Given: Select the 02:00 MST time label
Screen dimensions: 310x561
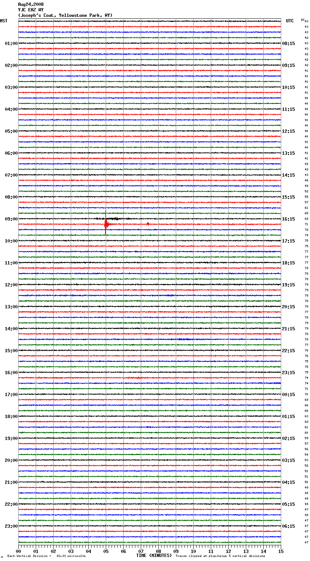Looking at the screenshot, I should pos(11,65).
